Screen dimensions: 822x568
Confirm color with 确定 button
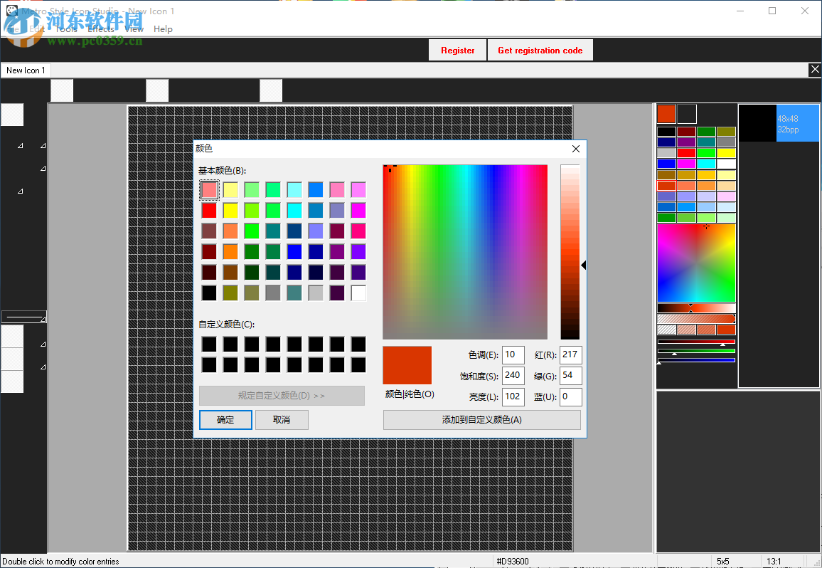click(225, 419)
